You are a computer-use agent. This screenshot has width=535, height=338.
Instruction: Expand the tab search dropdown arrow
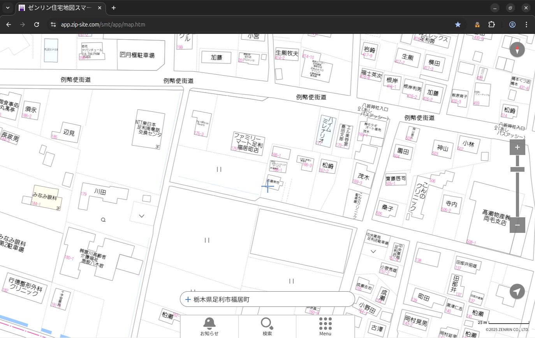click(7, 8)
